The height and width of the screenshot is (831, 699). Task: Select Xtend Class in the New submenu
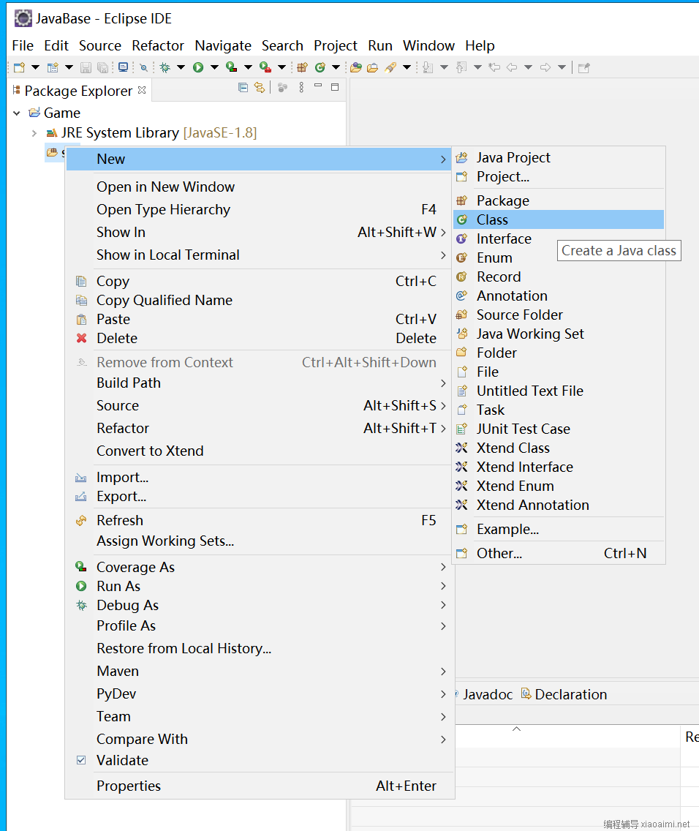pos(559,448)
